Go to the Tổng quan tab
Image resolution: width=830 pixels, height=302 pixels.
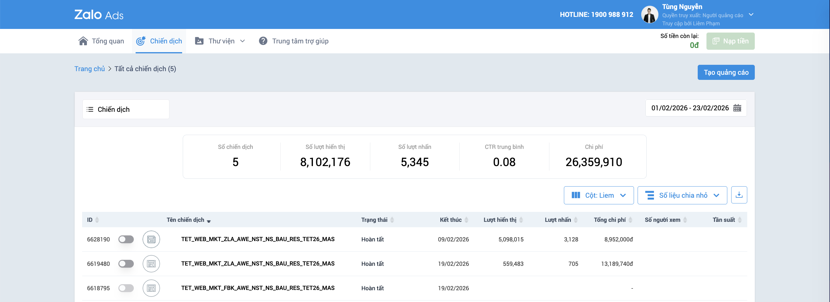101,41
